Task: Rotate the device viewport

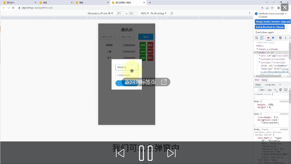Action: click(x=172, y=13)
